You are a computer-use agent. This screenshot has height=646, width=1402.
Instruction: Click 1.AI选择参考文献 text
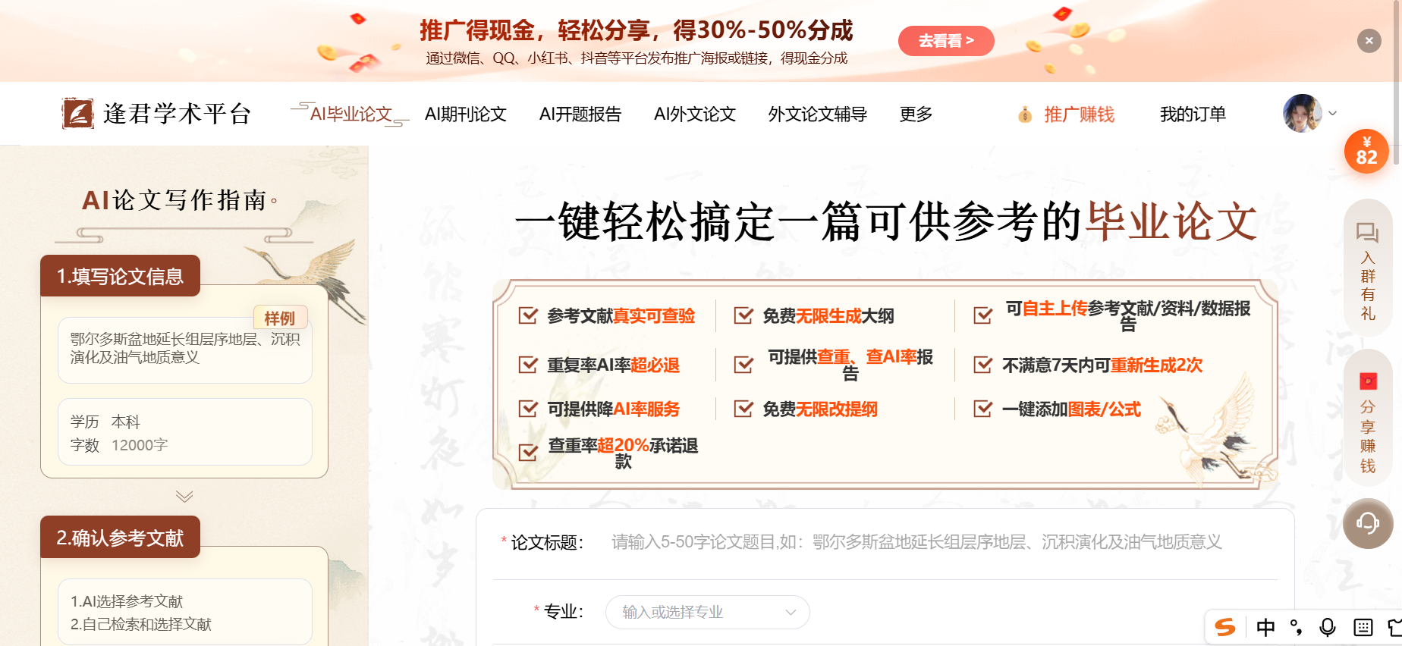127,601
